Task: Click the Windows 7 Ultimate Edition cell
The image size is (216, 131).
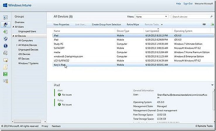Action: (188, 44)
